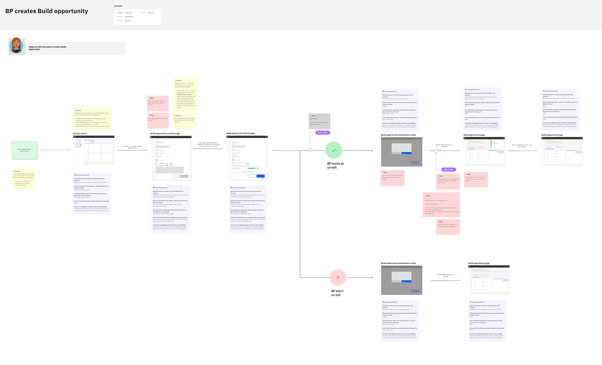
Task: Click the search magnifier on Build opportunity creation page
Action: [171, 164]
